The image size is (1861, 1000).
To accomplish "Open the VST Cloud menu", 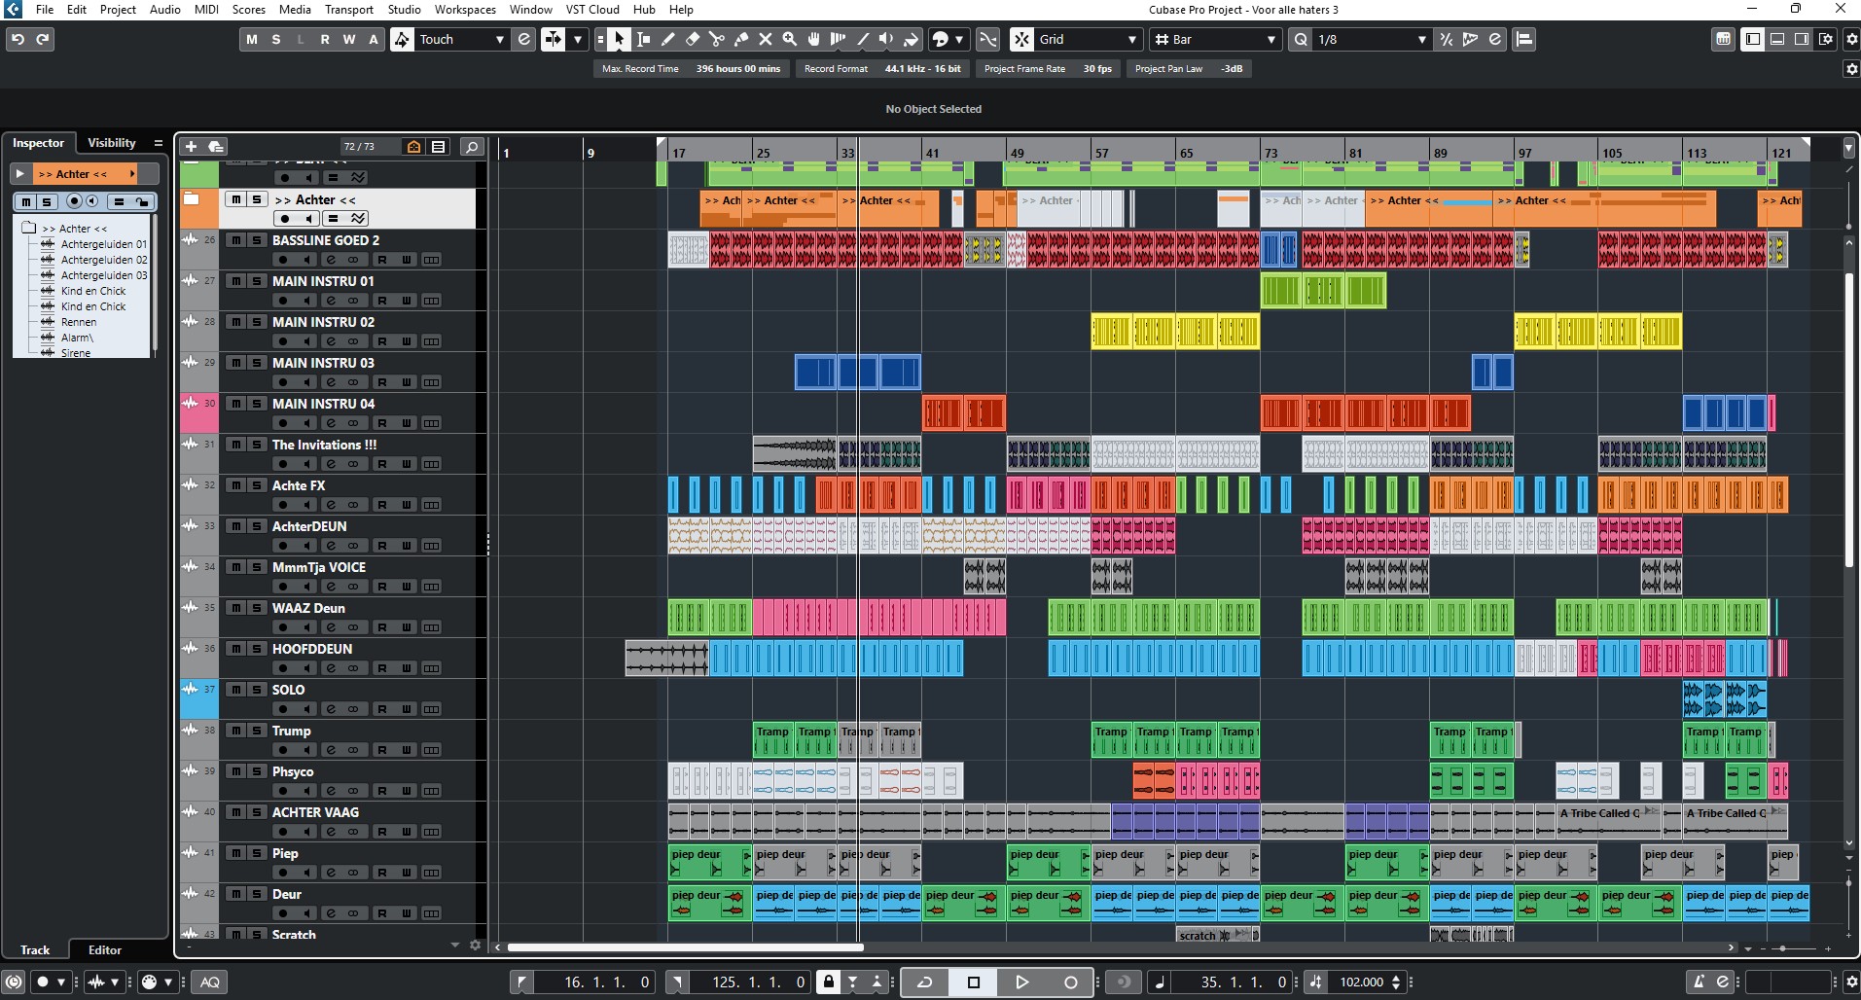I will [x=592, y=10].
